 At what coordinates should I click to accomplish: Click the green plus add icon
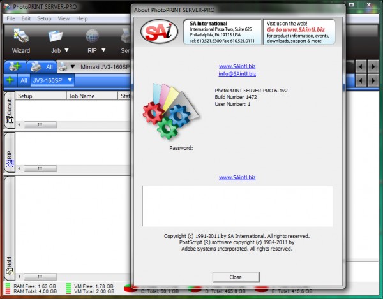(10, 80)
